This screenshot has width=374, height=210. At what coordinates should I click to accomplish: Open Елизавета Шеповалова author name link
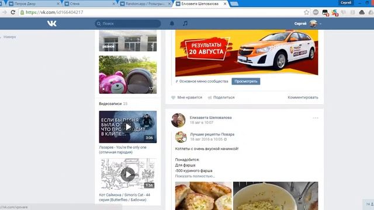(210, 118)
